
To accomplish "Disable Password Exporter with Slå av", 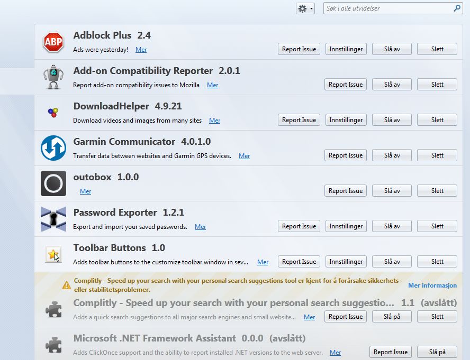I will (x=392, y=226).
